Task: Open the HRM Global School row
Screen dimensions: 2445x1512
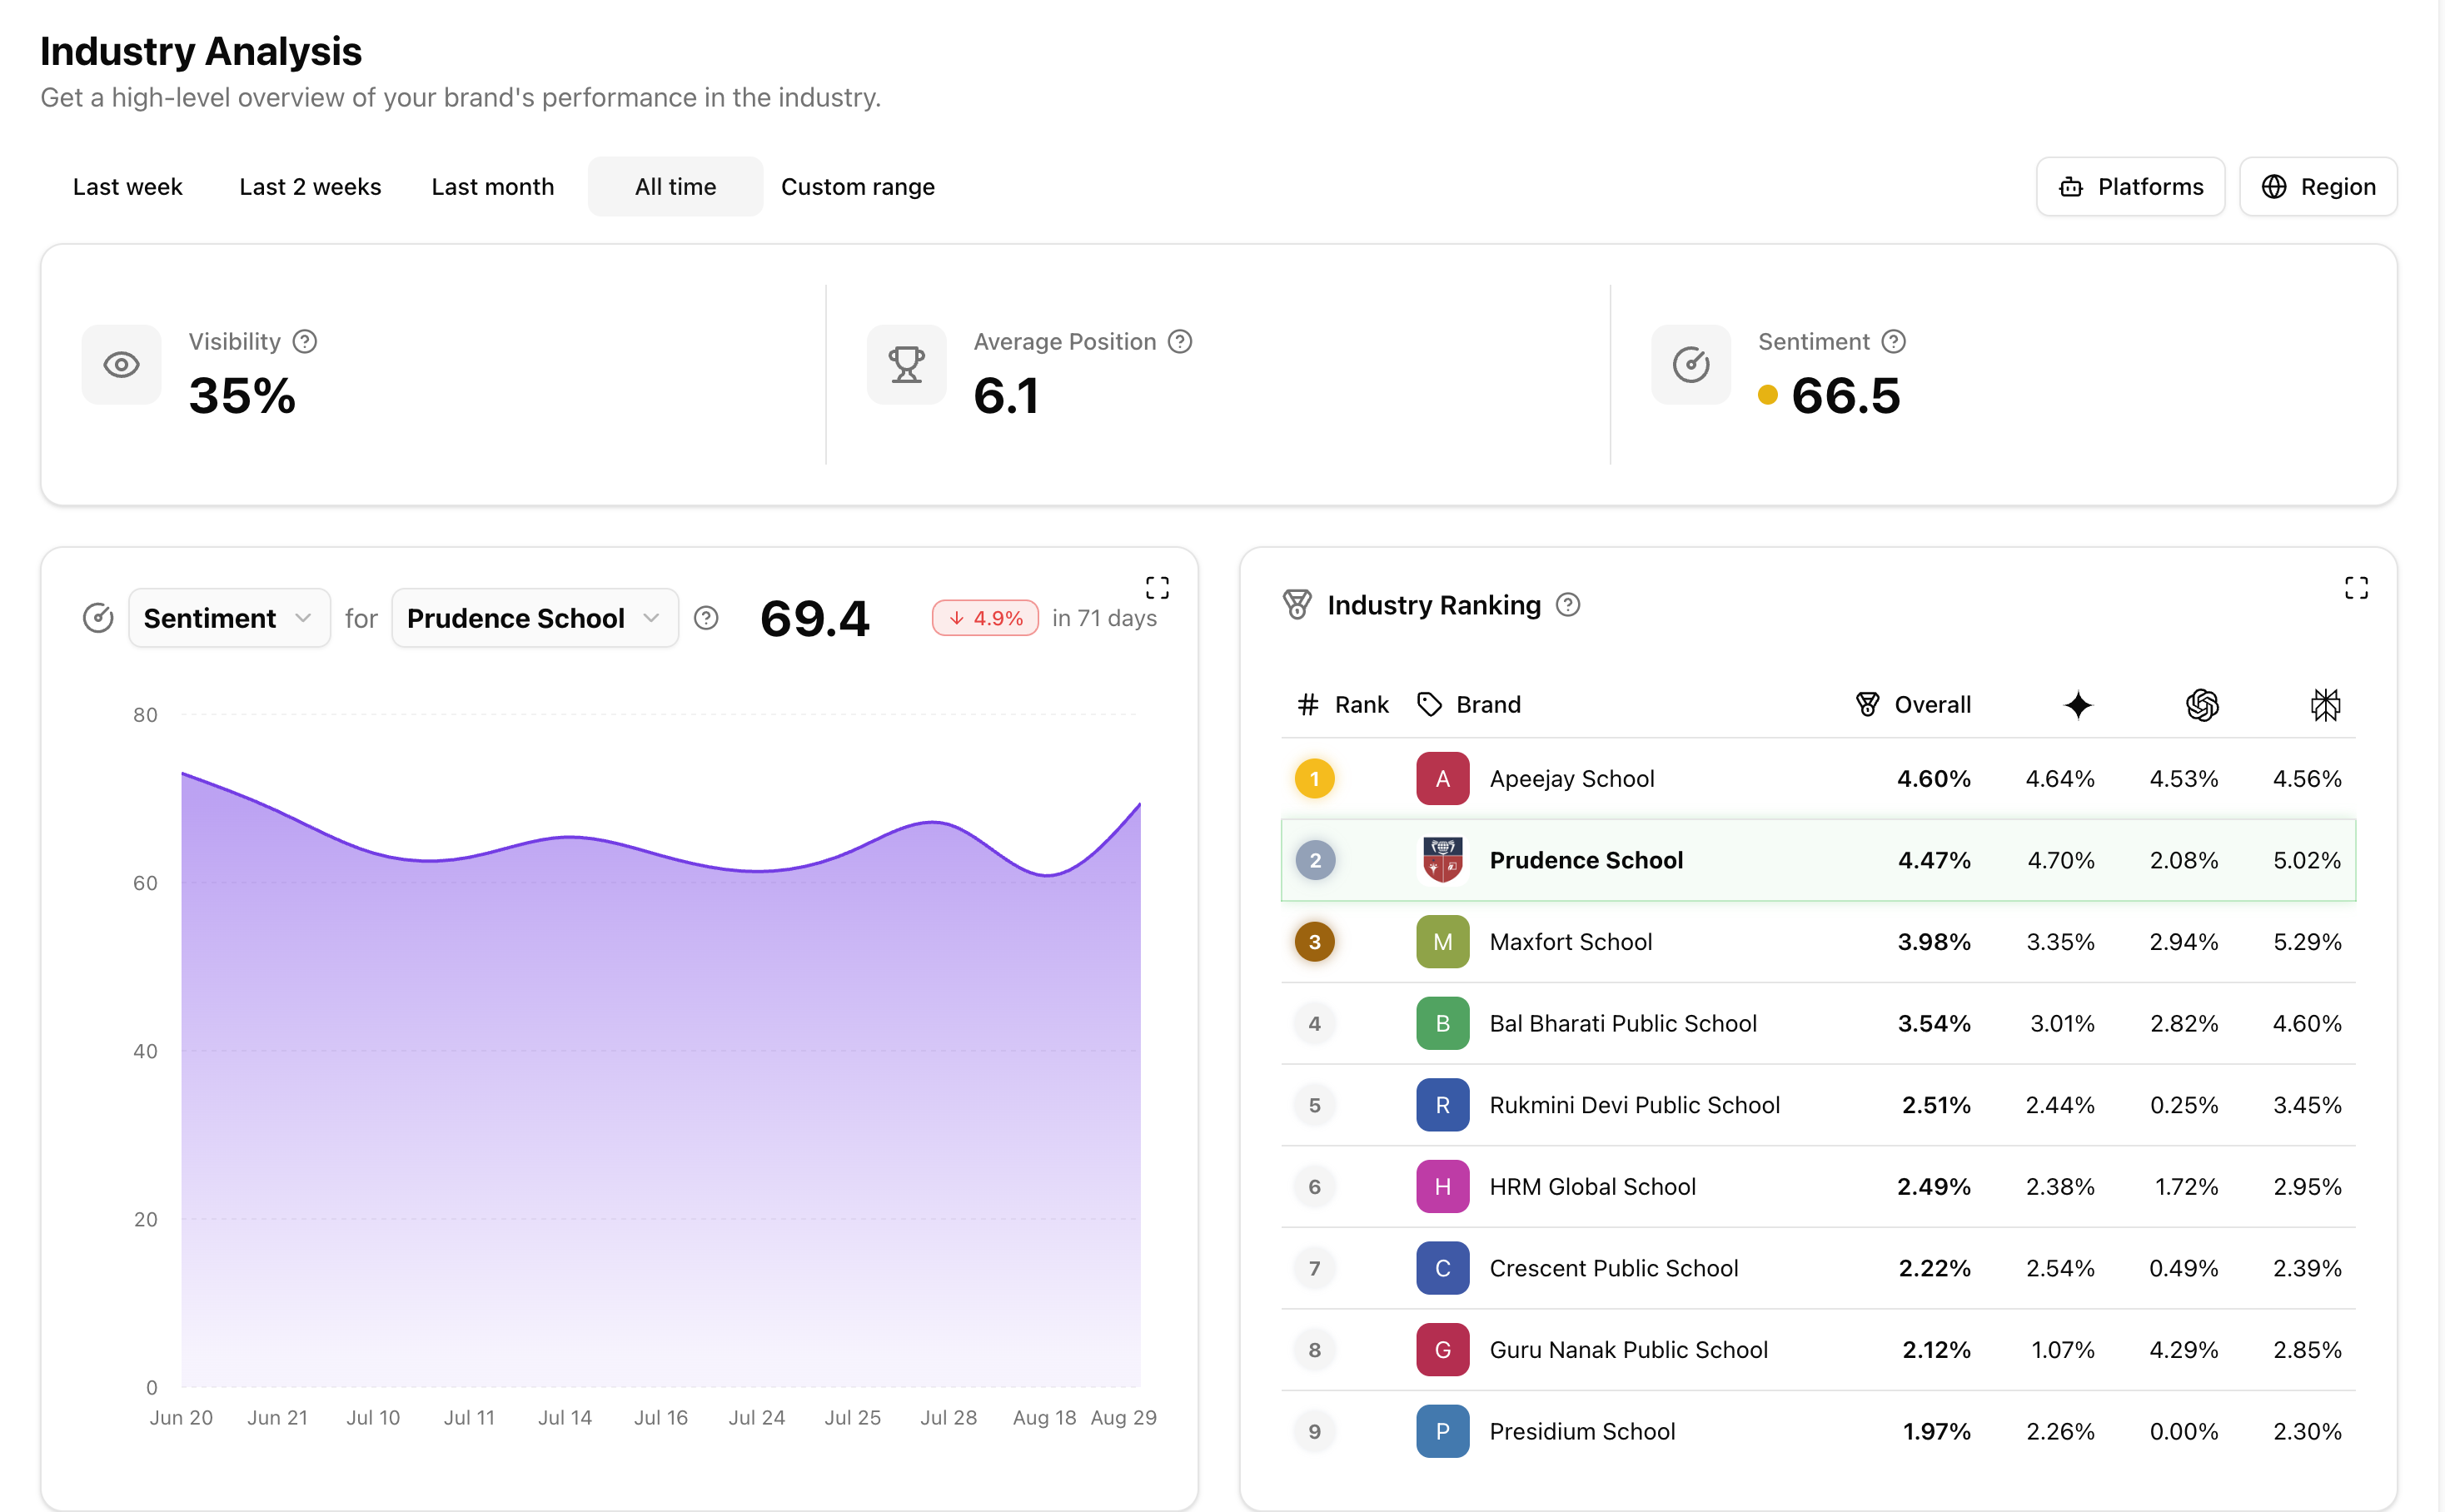Action: pyautogui.click(x=1818, y=1187)
